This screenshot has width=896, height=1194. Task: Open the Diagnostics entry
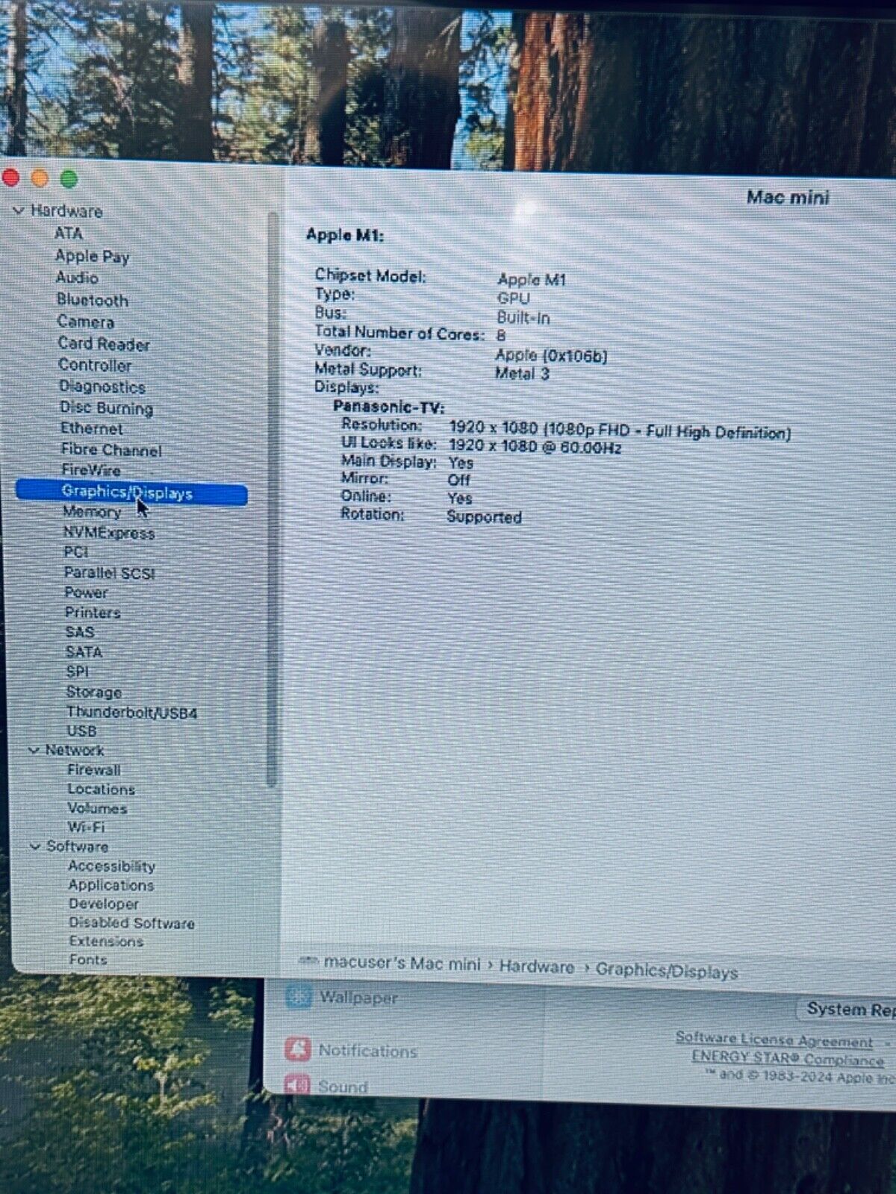pos(102,387)
